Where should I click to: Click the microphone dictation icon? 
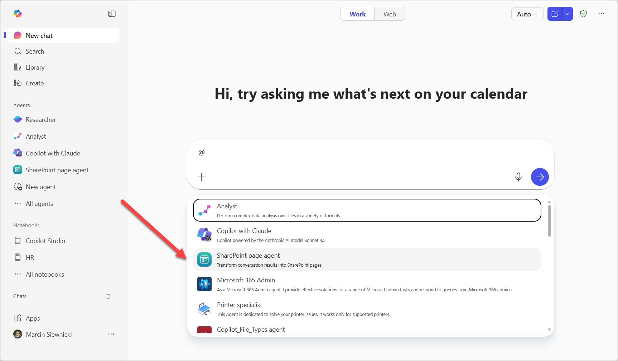coord(518,177)
